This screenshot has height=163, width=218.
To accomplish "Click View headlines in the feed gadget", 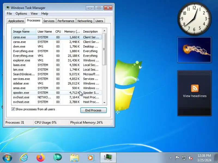I will coord(195,96).
